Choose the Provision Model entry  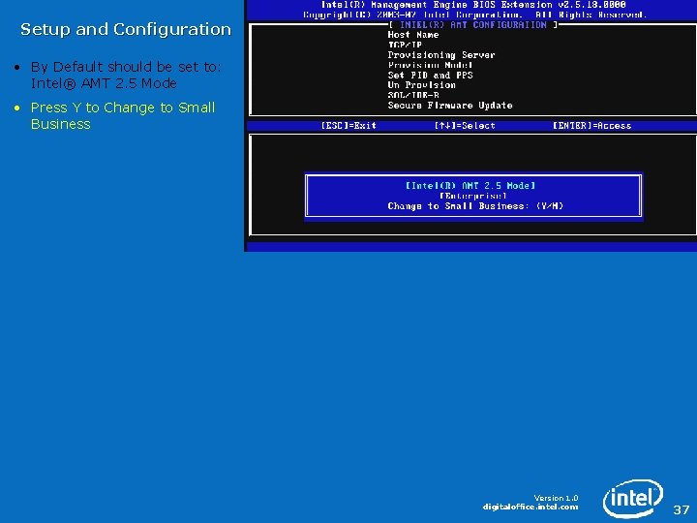pos(430,65)
